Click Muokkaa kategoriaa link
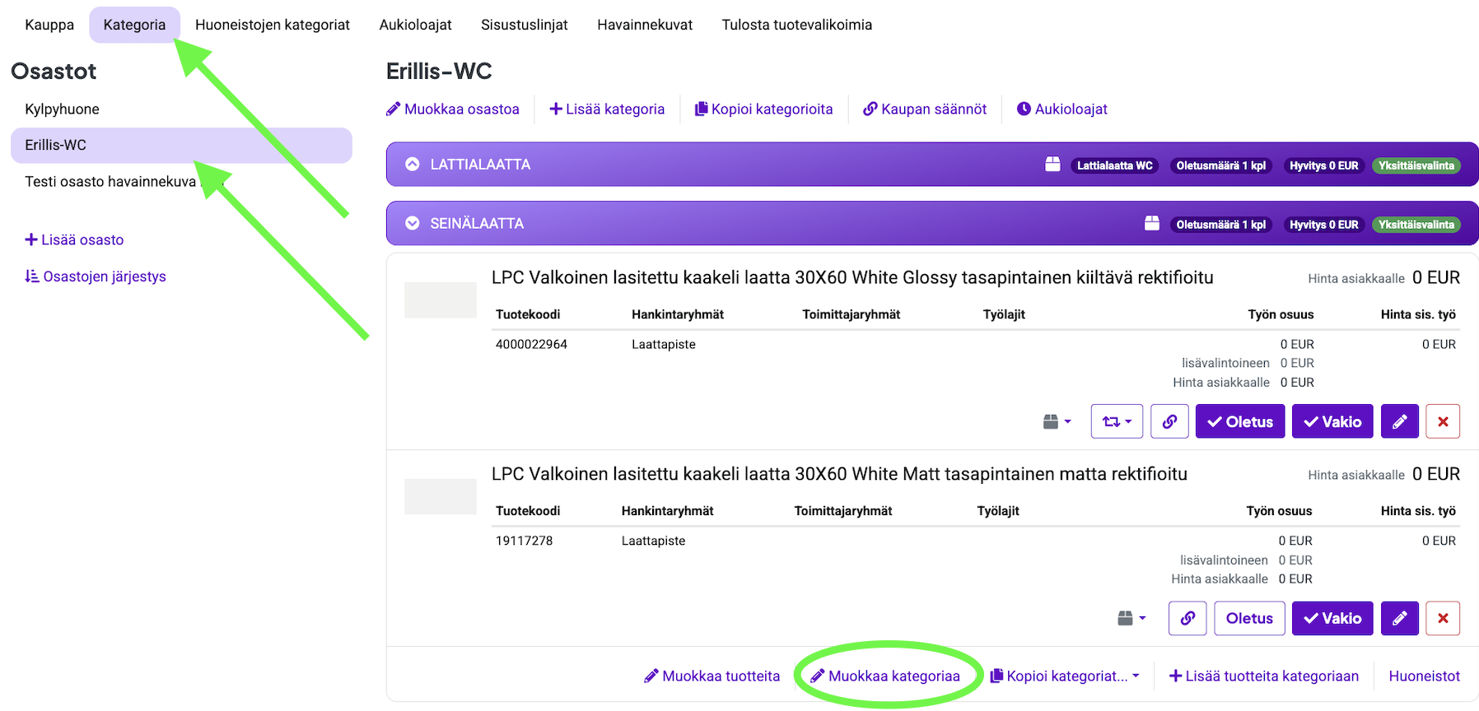This screenshot has width=1479, height=711. point(885,676)
